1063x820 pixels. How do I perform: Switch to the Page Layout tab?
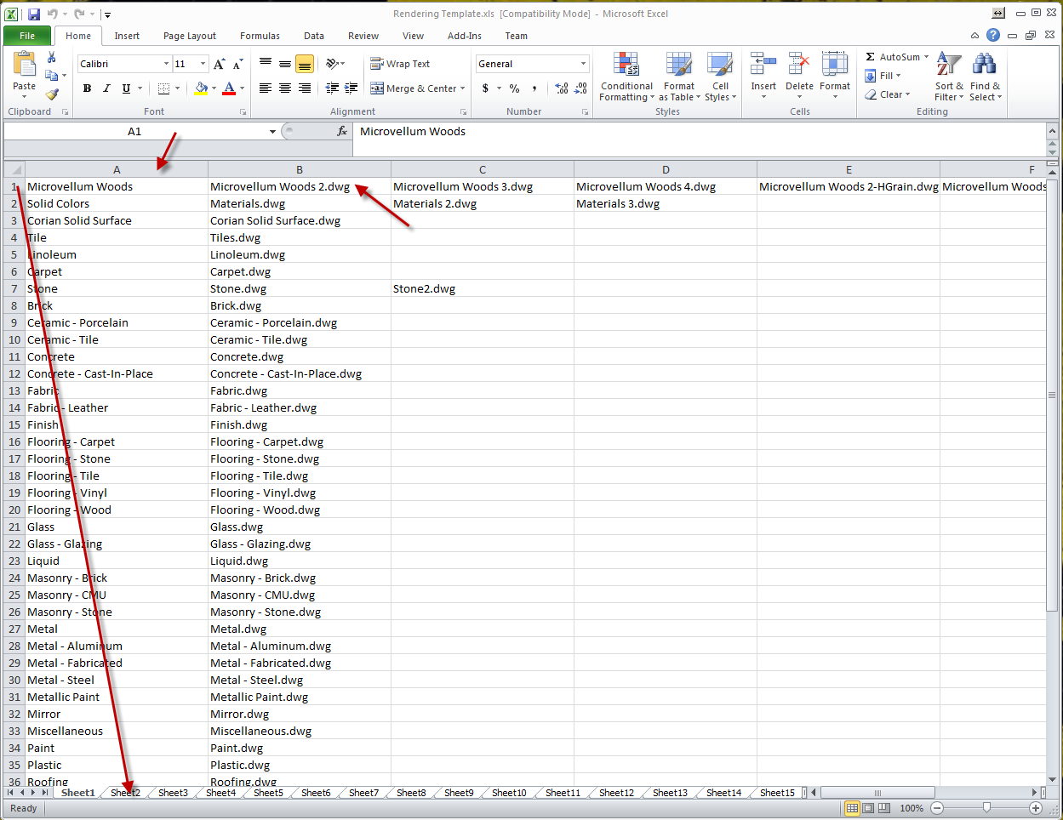190,36
